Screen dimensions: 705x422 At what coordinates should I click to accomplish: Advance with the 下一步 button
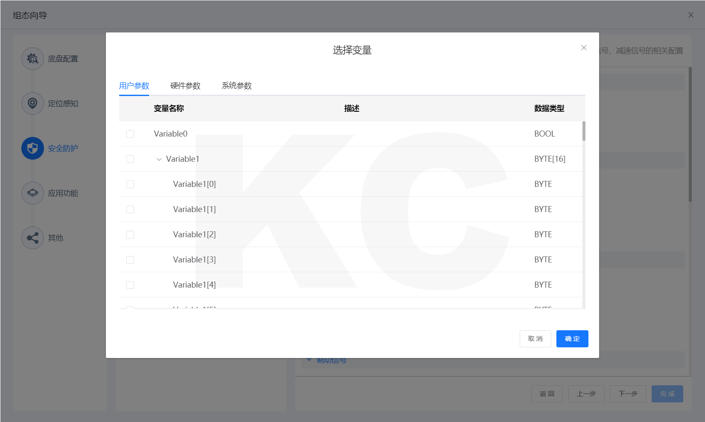point(628,394)
